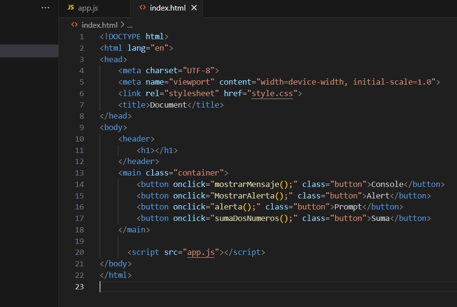
Task: Click line number 13 in the gutter
Action: (x=79, y=173)
